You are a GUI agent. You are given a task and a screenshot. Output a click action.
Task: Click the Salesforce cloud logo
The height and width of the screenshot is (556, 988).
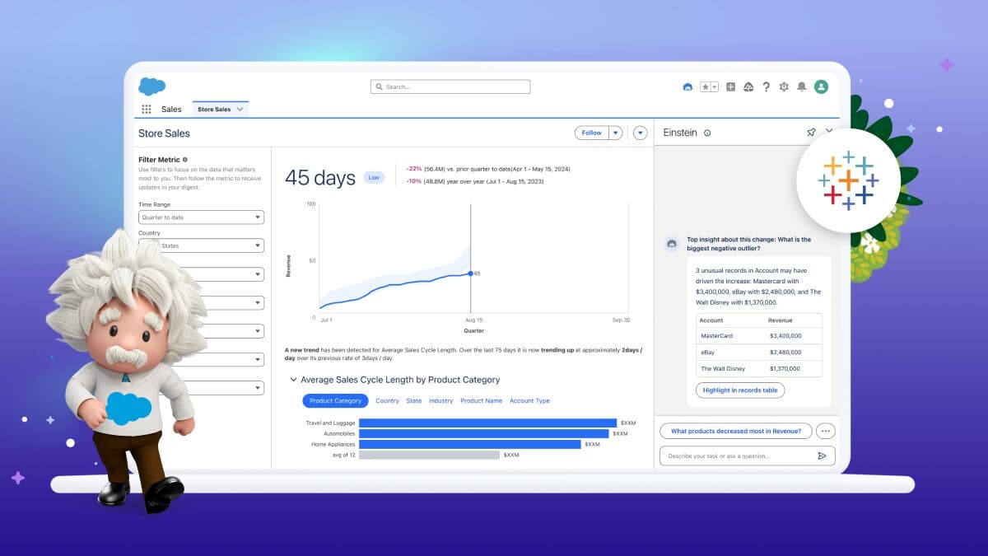[x=152, y=86]
